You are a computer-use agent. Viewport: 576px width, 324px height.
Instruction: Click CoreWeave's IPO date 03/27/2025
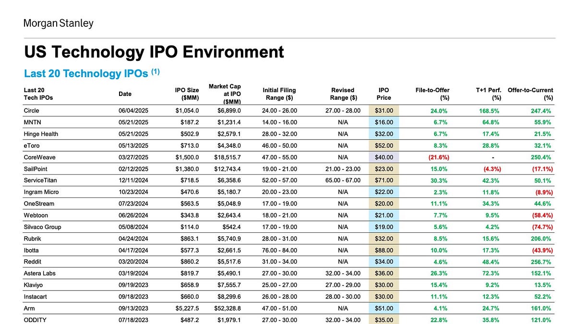pos(133,157)
